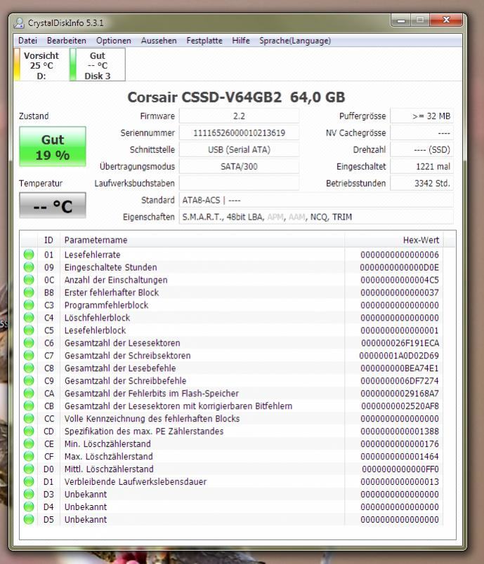Click the temperature display button
Viewport: 484px width, 564px height.
53,206
